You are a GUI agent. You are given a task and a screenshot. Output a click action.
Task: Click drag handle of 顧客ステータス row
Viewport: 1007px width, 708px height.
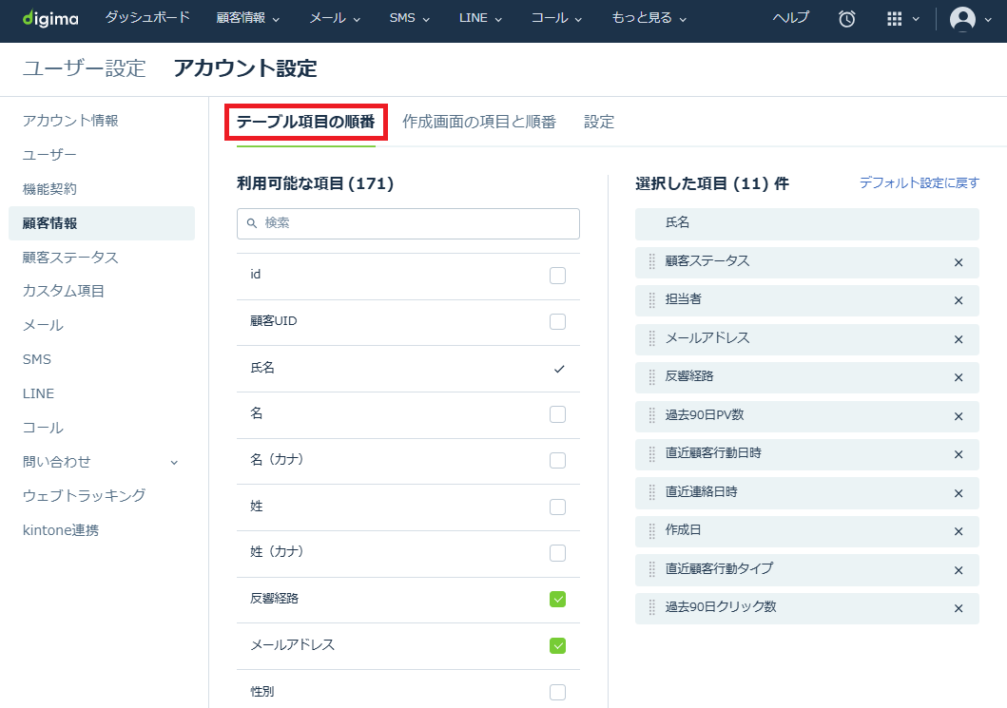pos(652,261)
